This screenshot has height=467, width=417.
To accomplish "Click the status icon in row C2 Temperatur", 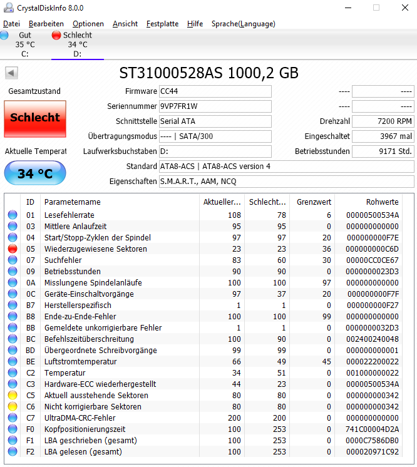I will (x=13, y=372).
